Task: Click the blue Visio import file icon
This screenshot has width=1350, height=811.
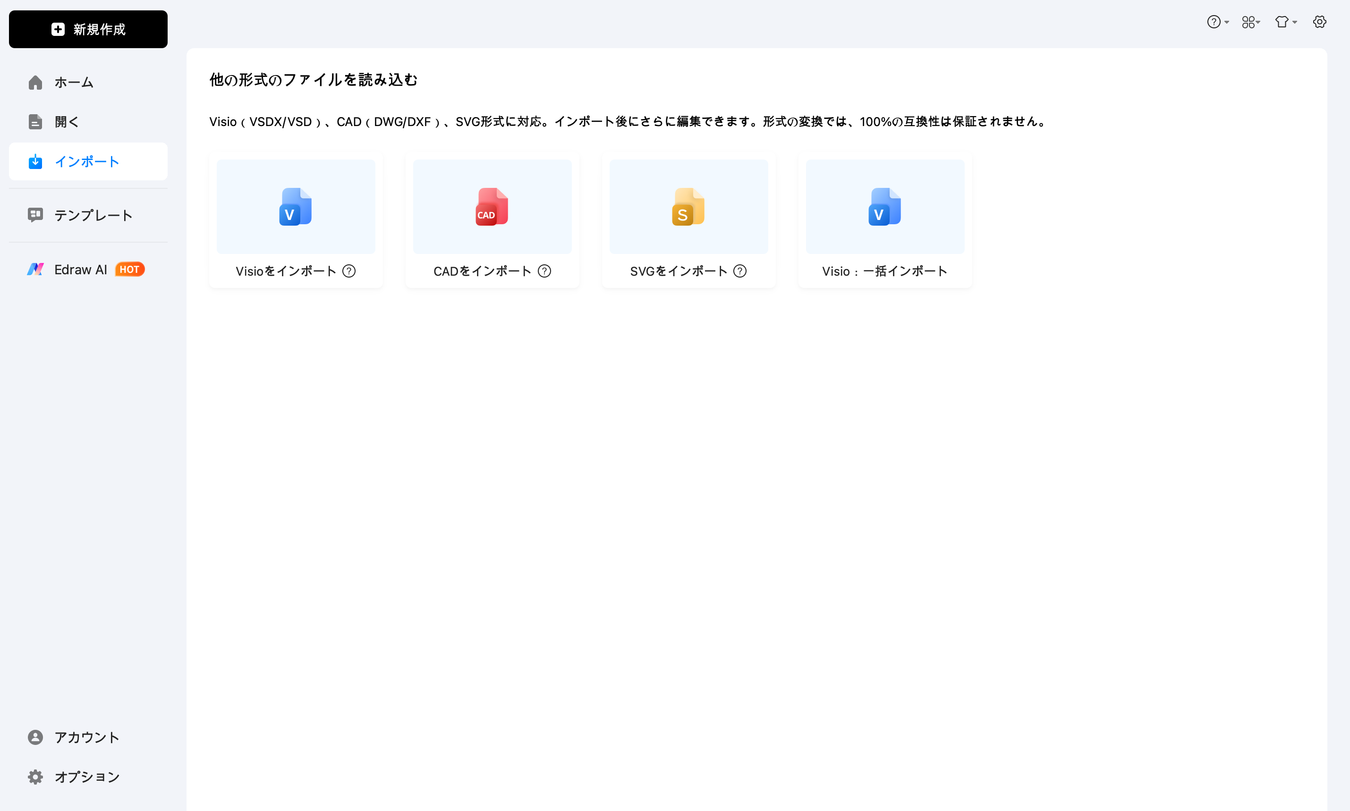Action: 296,207
